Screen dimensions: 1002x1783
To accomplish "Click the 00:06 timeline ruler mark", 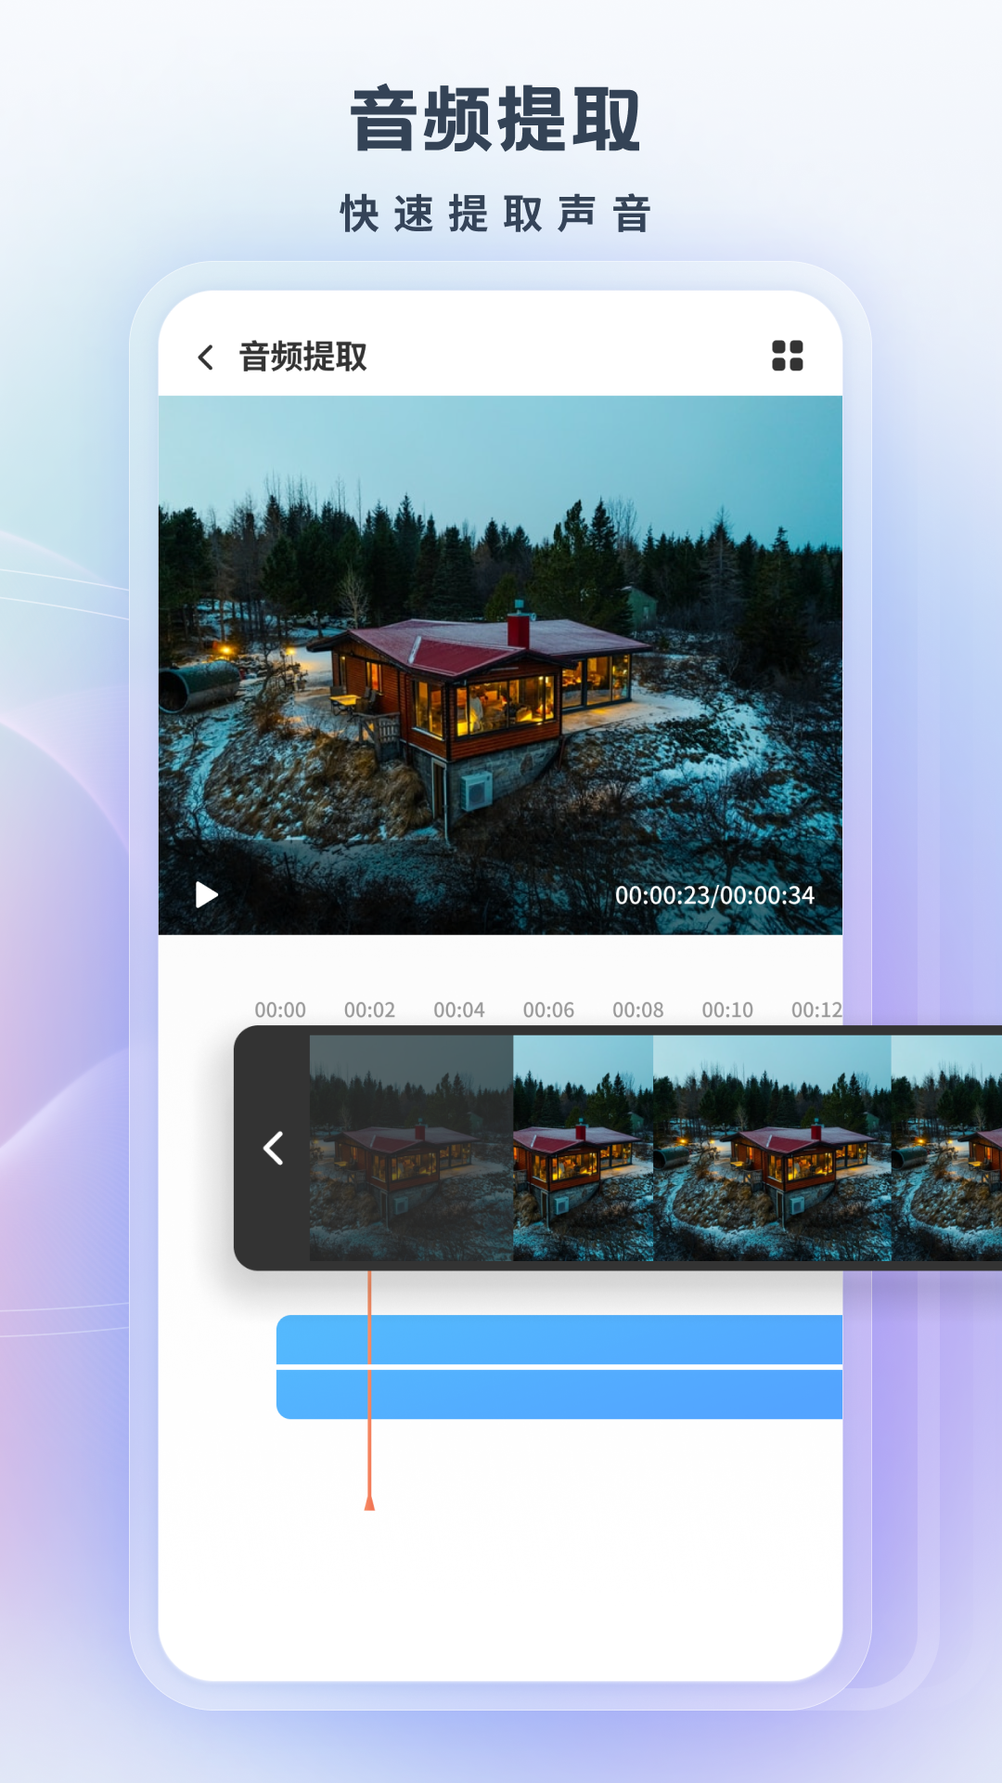I will [548, 1009].
